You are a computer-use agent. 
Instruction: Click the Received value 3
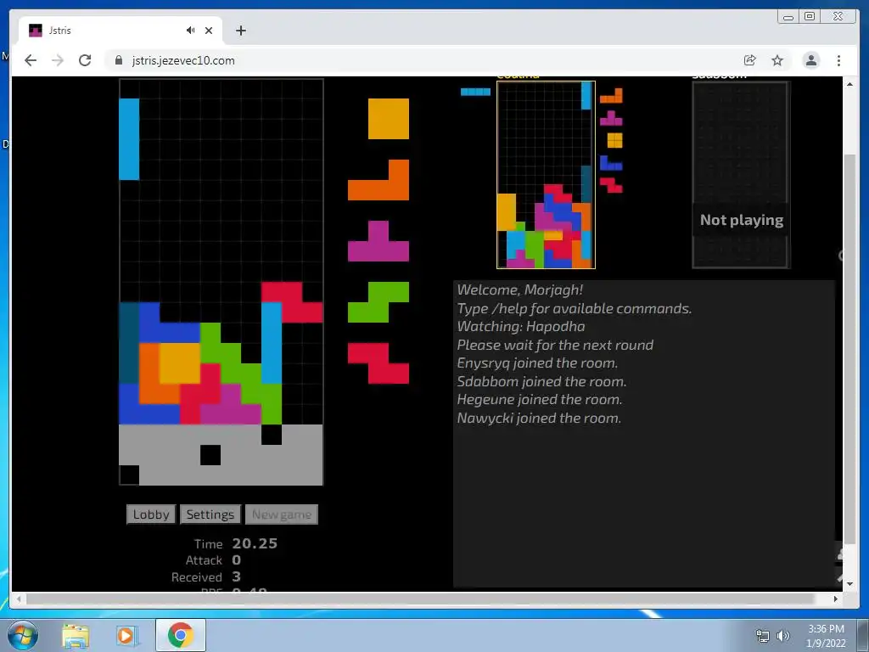click(237, 576)
